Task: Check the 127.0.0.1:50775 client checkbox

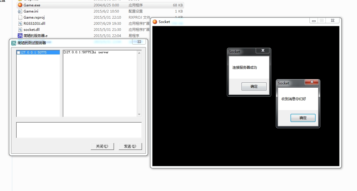Action: coord(19,53)
